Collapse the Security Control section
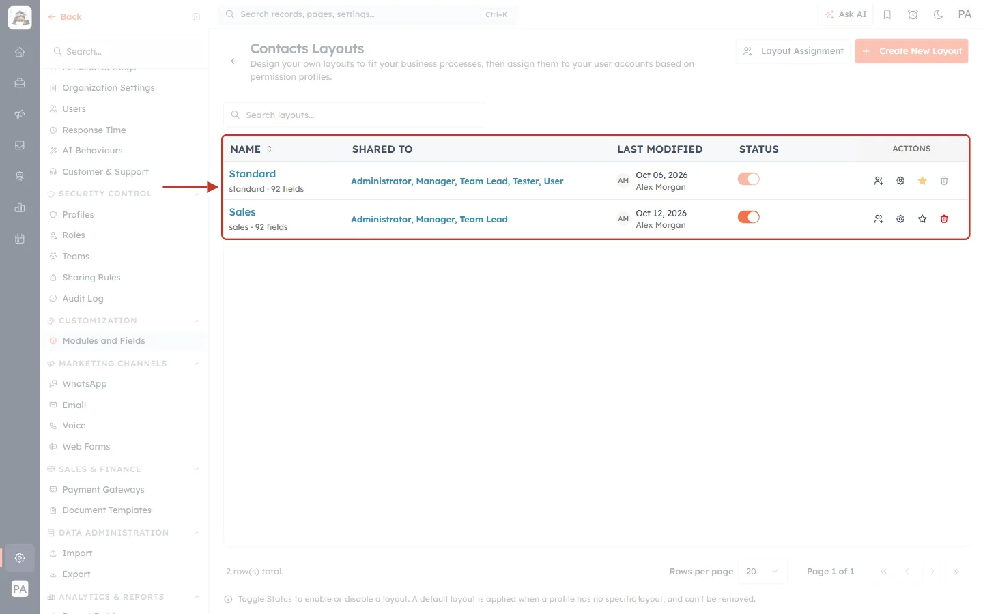 coord(197,194)
